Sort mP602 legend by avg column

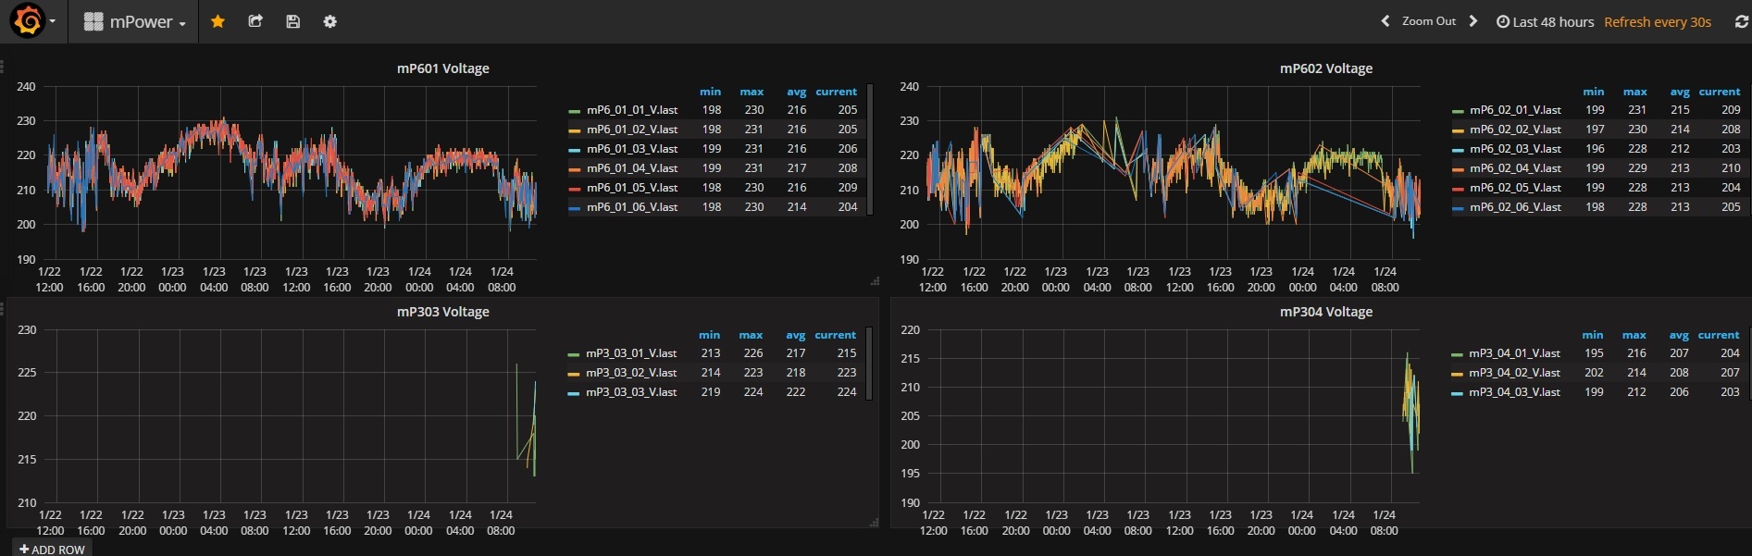click(1679, 92)
